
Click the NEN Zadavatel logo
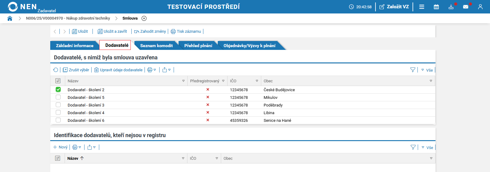coord(32,7)
